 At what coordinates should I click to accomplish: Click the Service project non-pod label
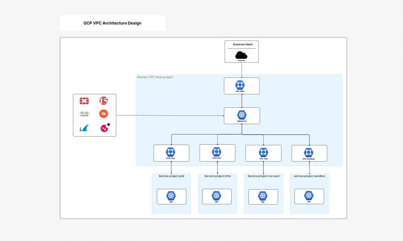pyautogui.click(x=263, y=176)
